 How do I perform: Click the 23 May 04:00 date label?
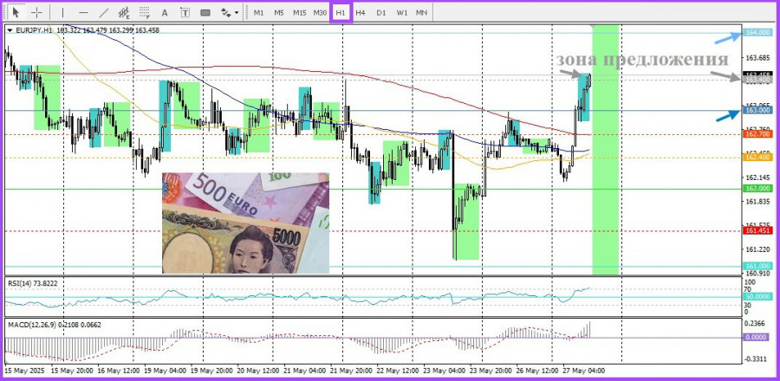pyautogui.click(x=443, y=371)
